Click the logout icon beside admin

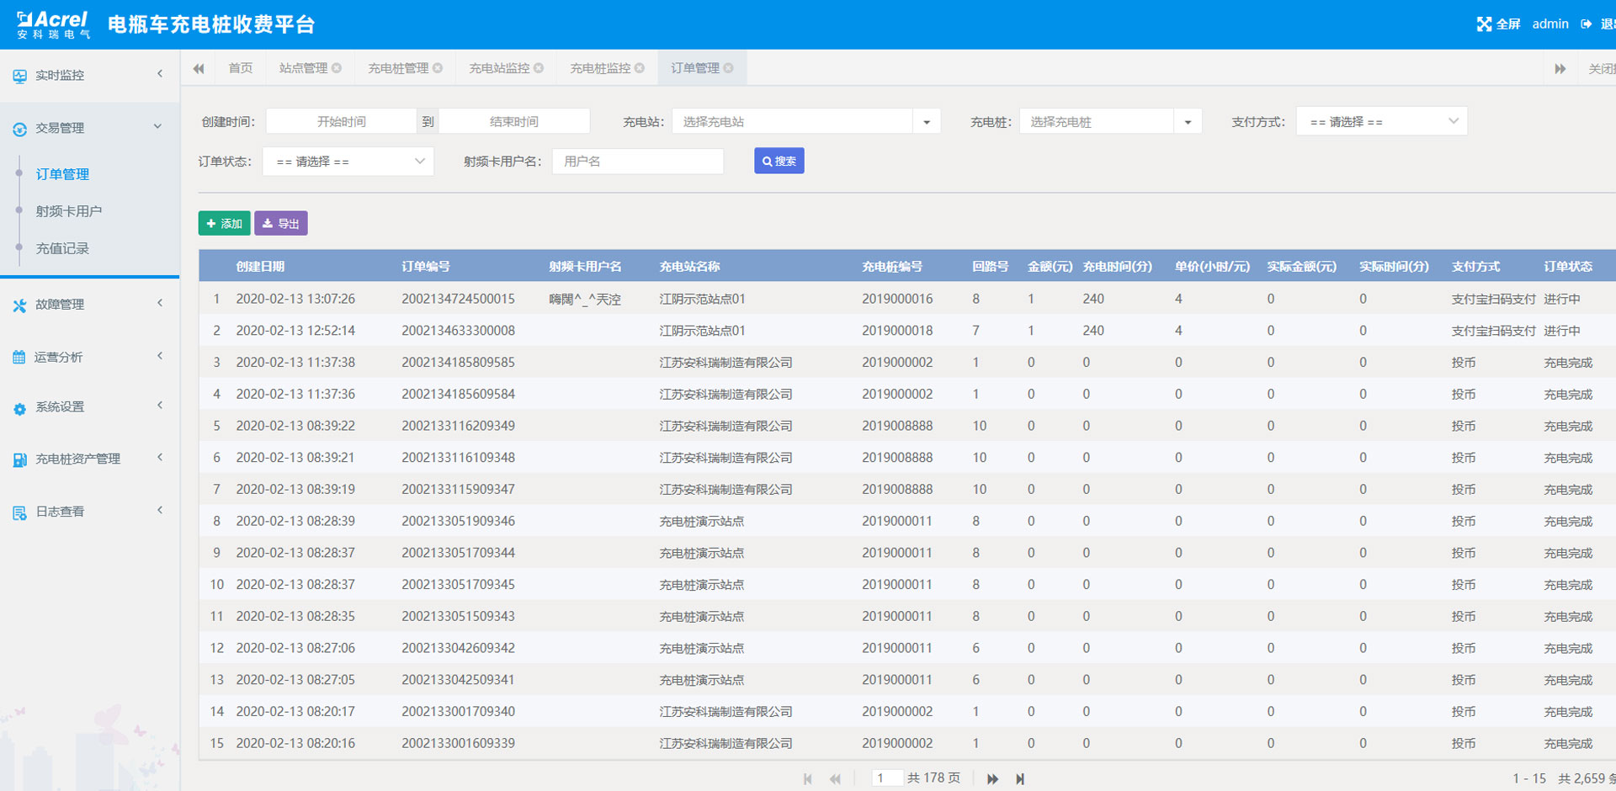[x=1586, y=24]
